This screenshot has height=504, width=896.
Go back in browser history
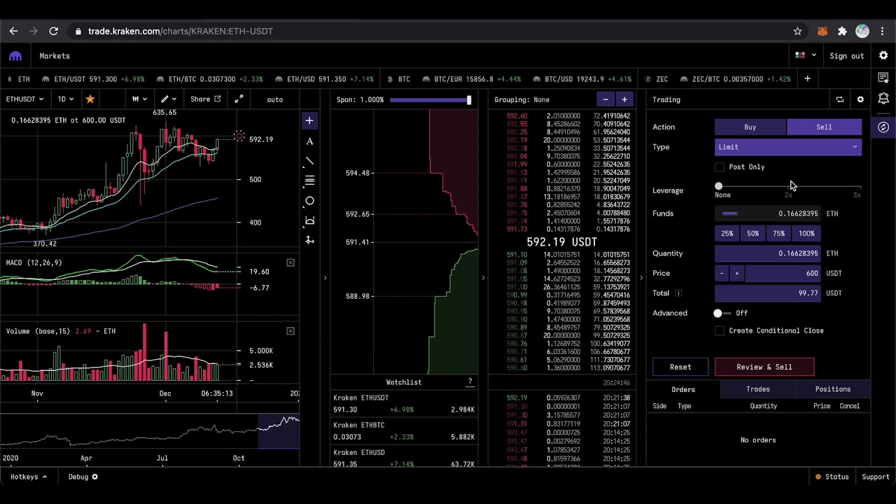point(13,31)
